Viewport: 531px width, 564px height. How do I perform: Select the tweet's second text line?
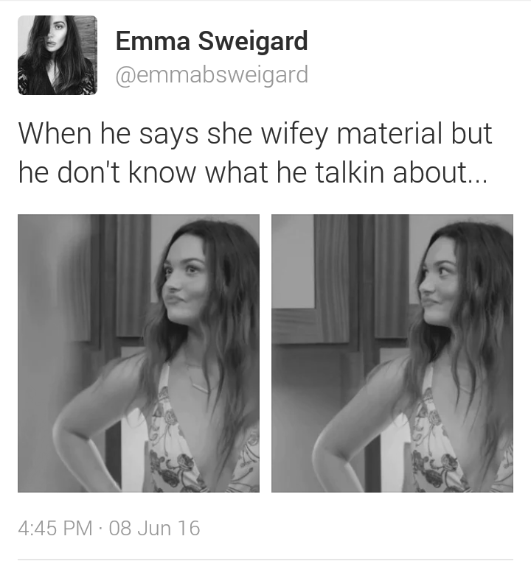pos(252,172)
